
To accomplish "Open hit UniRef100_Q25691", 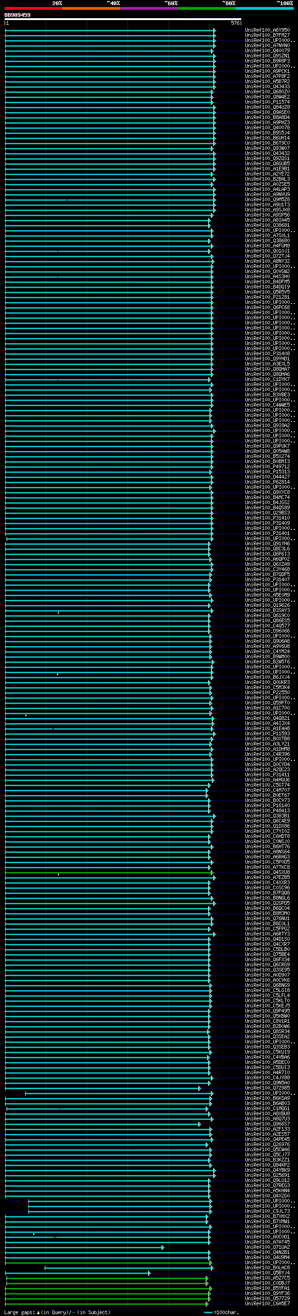I will (x=267, y=1175).
